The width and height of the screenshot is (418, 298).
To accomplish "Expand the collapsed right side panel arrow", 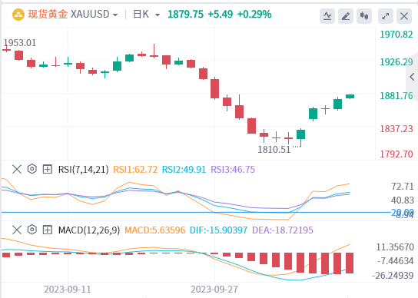I will click(x=412, y=77).
